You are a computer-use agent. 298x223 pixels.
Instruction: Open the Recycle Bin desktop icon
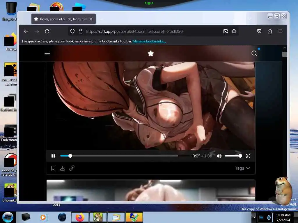pyautogui.click(x=10, y=11)
